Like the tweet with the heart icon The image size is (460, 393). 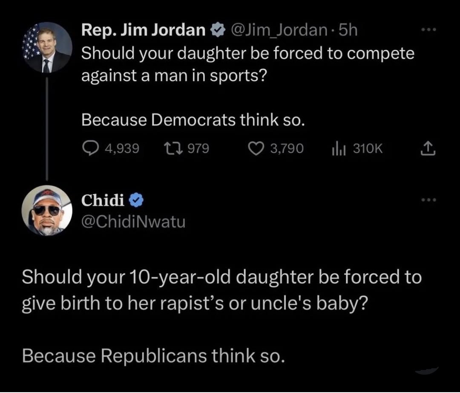click(255, 148)
